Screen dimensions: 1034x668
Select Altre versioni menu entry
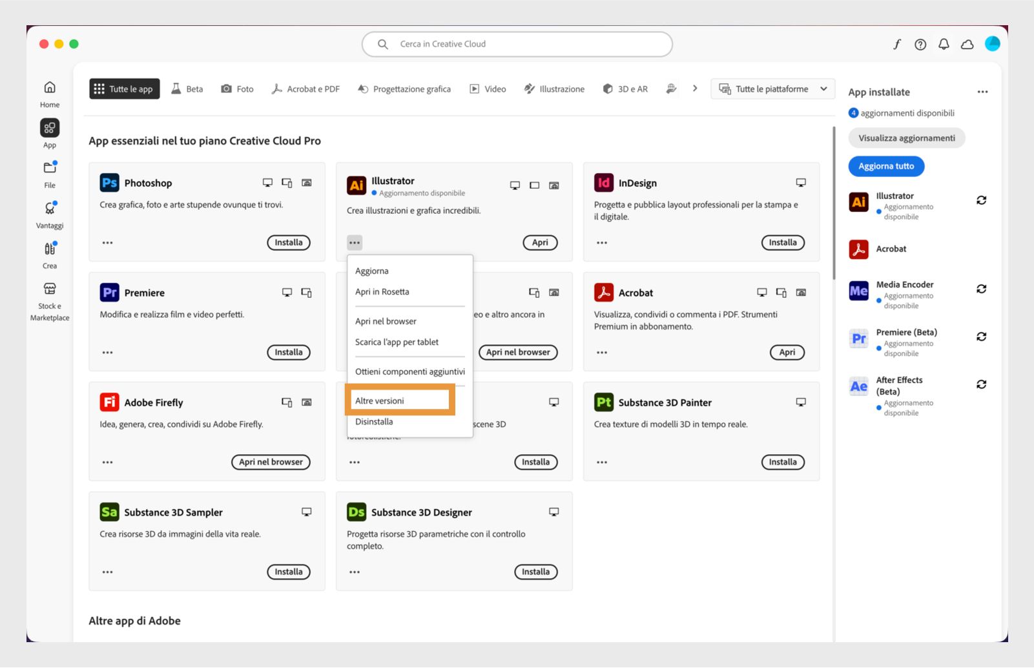(x=400, y=401)
